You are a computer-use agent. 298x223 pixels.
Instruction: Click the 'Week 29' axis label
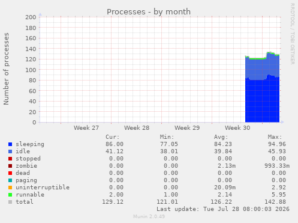pyautogui.click(x=187, y=128)
